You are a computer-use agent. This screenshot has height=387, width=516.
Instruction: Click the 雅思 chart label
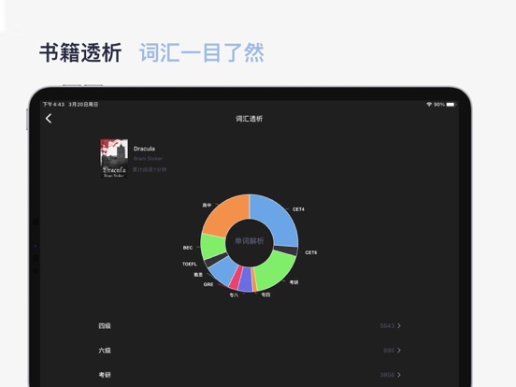198,275
